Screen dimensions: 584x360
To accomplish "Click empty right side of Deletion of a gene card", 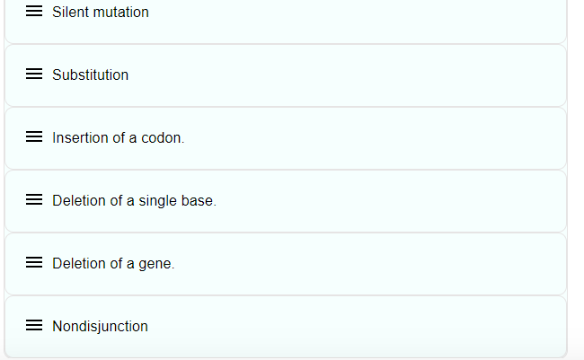I will [x=404, y=264].
